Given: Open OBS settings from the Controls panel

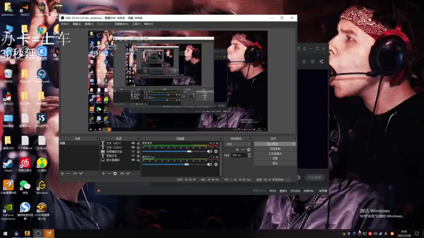Looking at the screenshot, I should click(275, 159).
